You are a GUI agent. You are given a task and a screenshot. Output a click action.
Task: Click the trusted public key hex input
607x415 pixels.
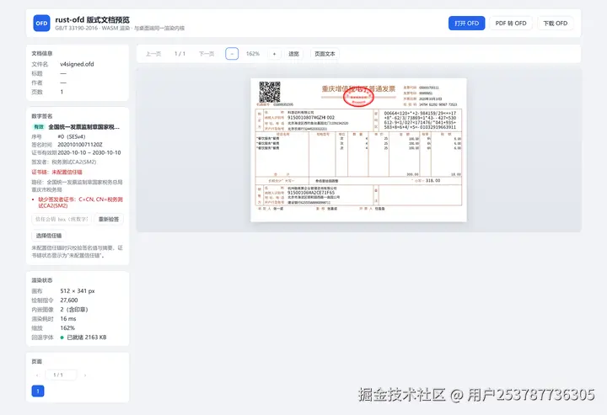(62, 219)
